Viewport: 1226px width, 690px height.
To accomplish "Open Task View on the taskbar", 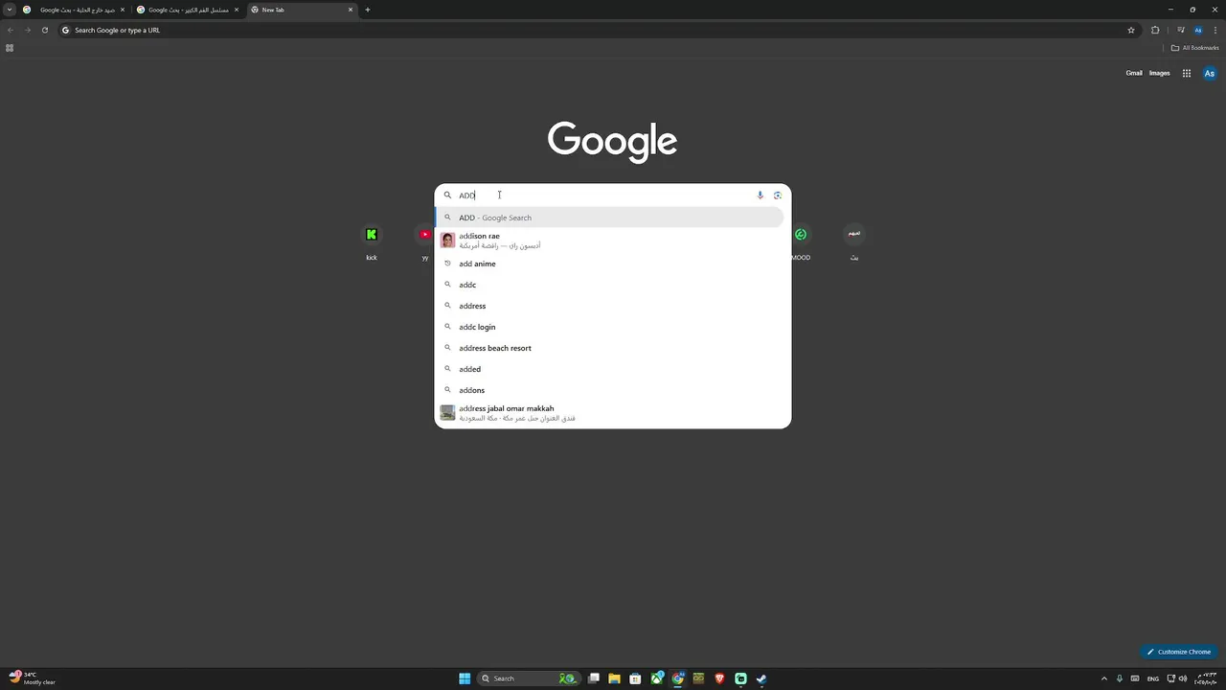I will point(594,678).
